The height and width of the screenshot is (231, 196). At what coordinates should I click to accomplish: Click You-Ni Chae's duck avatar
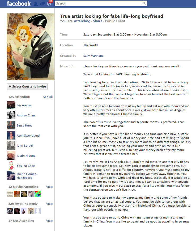tap(11, 165)
